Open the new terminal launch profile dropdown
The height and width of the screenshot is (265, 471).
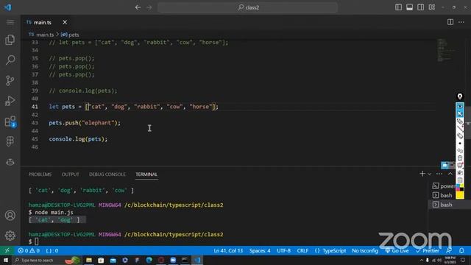click(x=430, y=174)
